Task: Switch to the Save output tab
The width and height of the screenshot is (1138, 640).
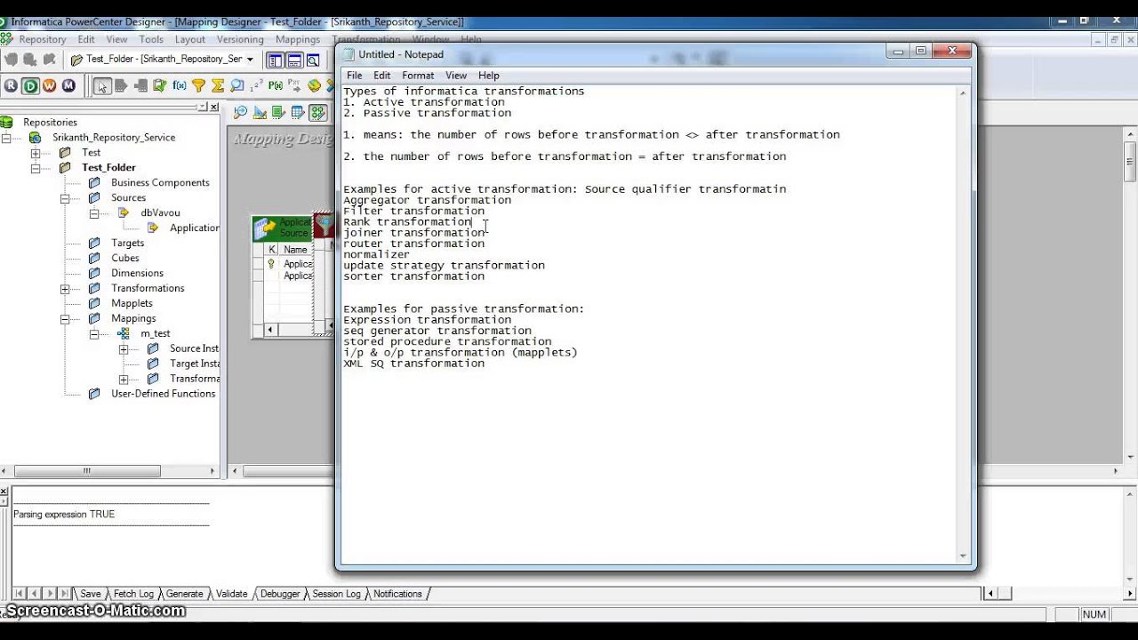Action: 91,594
